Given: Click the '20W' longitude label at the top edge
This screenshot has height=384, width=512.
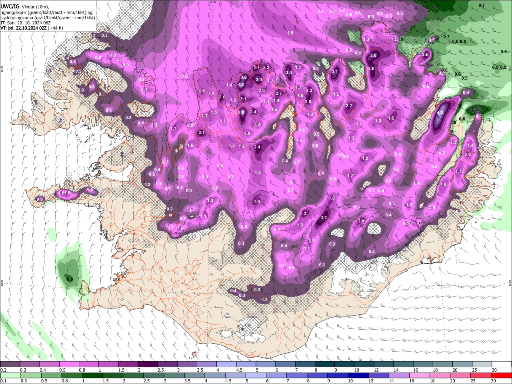Looking at the screenshot, I should click(x=213, y=2).
